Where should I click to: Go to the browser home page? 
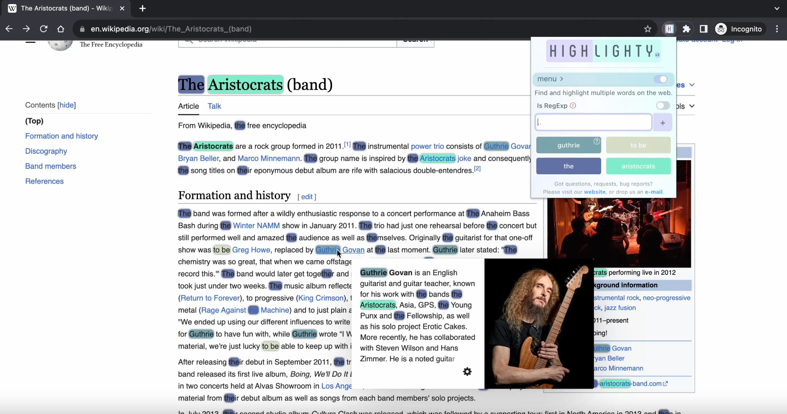[x=61, y=29]
